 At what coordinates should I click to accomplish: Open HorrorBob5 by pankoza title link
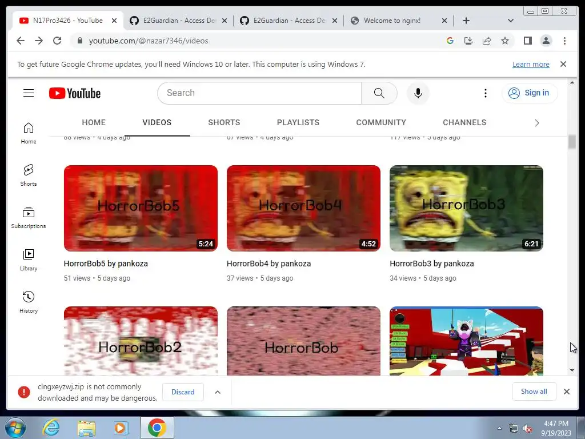click(x=106, y=264)
